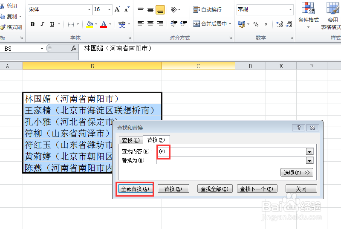Image resolution: width=341 pixels, height=229 pixels.
Task: Align text right
Action: [160, 23]
